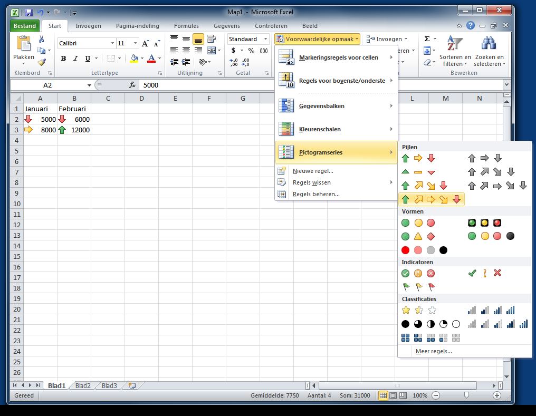Pick the three traffic lights unrimmed set
The width and height of the screenshot is (536, 416).
pyautogui.click(x=418, y=223)
